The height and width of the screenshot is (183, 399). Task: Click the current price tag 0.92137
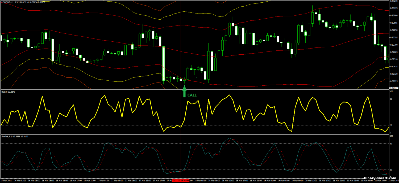click(x=394, y=88)
